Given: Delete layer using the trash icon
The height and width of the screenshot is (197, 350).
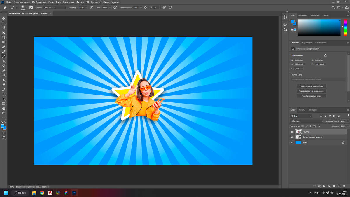Looking at the screenshot, I should point(344,186).
